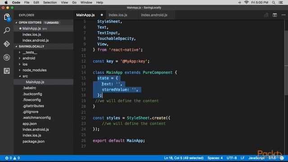Click the version number in status bar
This screenshot has height=162, width=288.
pos(272,158)
